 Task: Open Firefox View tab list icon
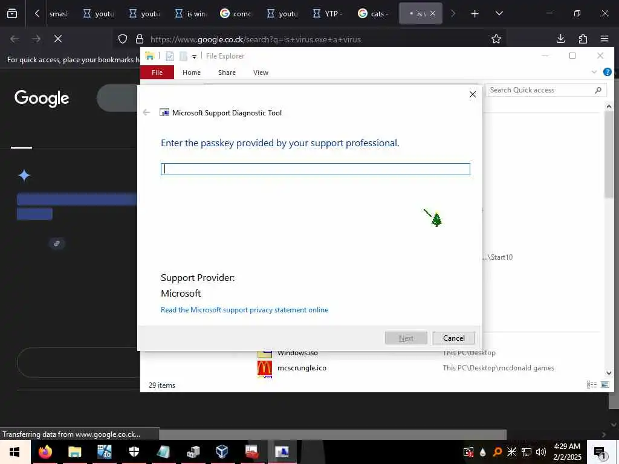point(12,14)
